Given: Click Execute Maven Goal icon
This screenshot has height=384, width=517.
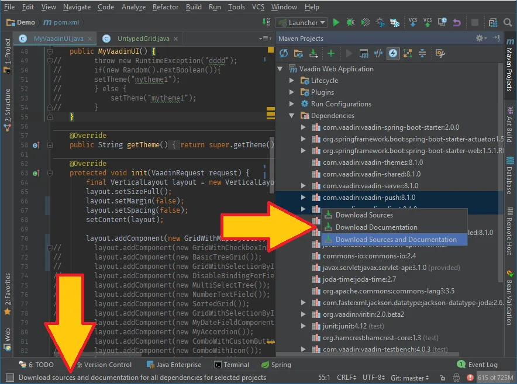Looking at the screenshot, I should (x=364, y=54).
